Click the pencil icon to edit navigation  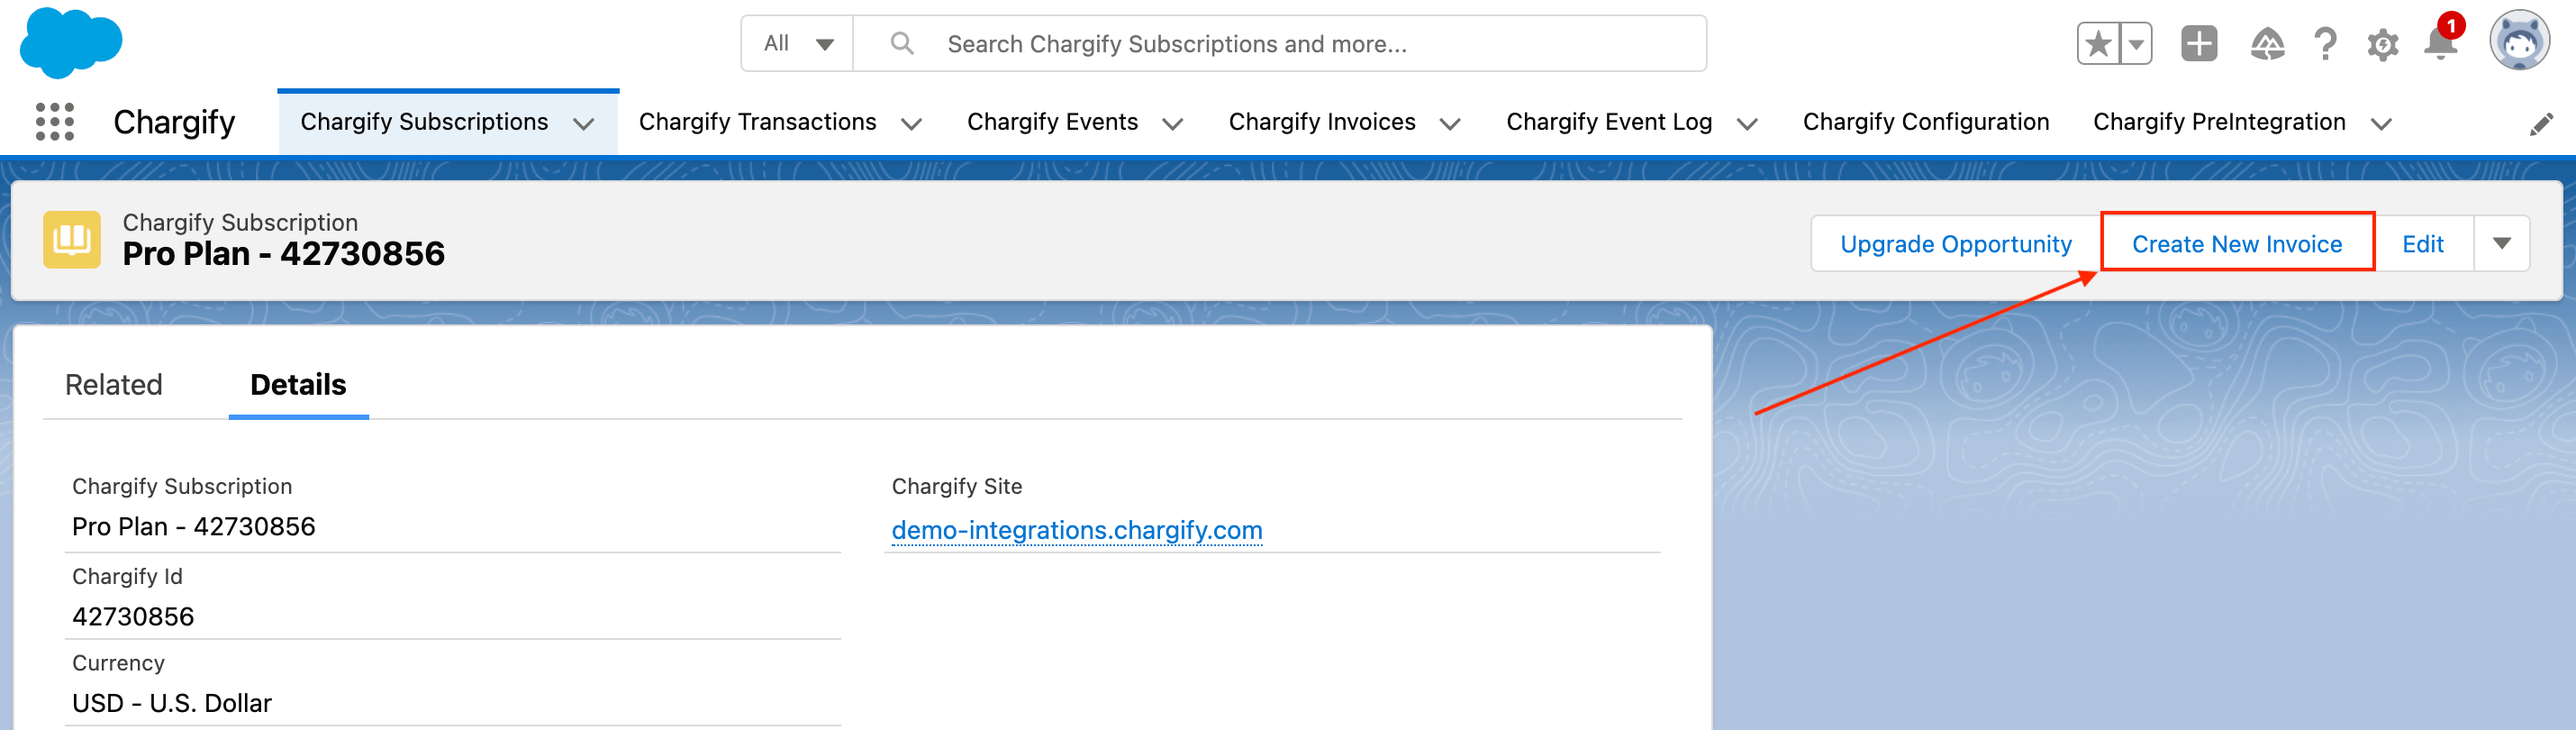(x=2541, y=124)
